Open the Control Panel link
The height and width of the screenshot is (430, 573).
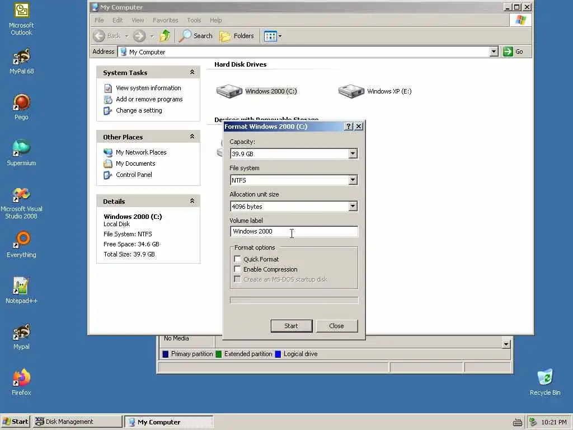point(134,175)
